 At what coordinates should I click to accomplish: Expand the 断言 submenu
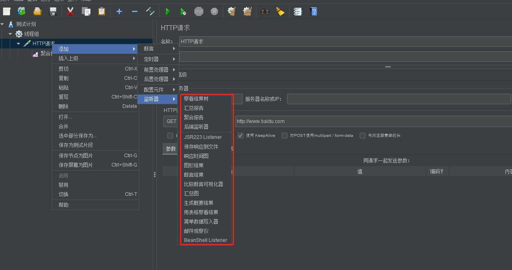158,48
